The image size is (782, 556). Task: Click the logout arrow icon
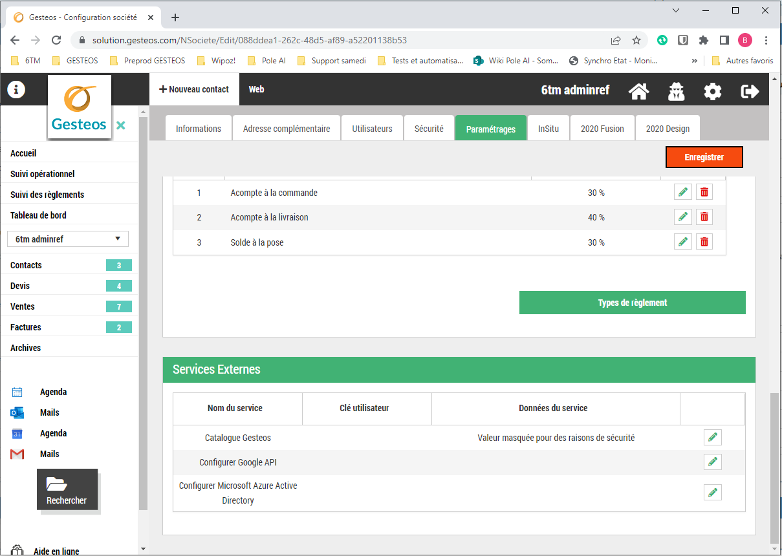click(x=750, y=91)
